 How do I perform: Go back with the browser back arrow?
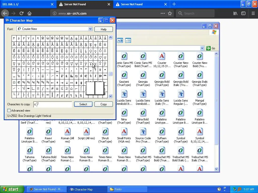[x=5, y=13]
